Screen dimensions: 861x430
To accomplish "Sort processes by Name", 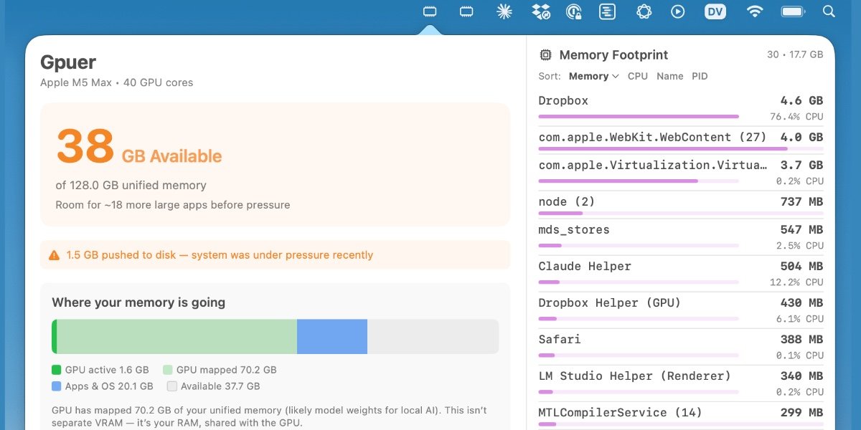I will (669, 76).
